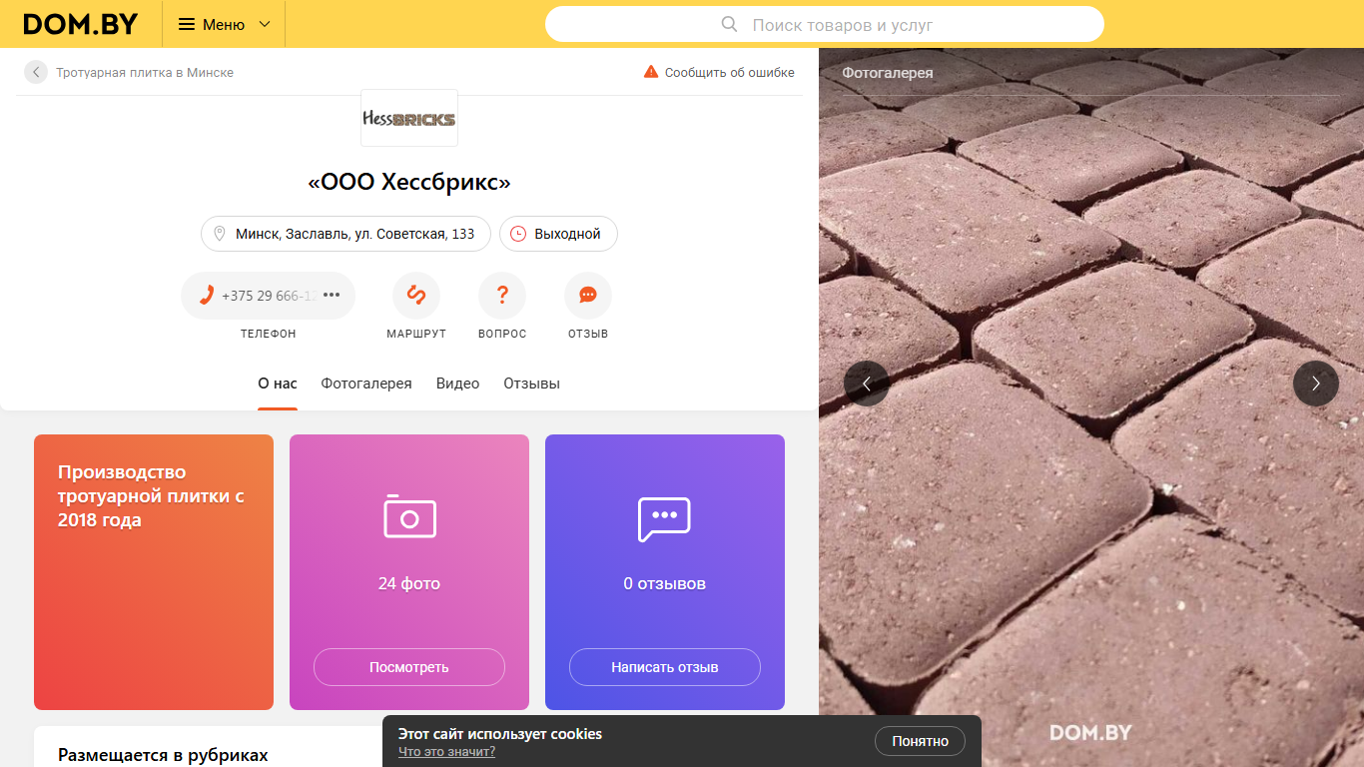The image size is (1364, 767).
Task: Click the chat bubble icon on the reviews card
Action: click(665, 518)
